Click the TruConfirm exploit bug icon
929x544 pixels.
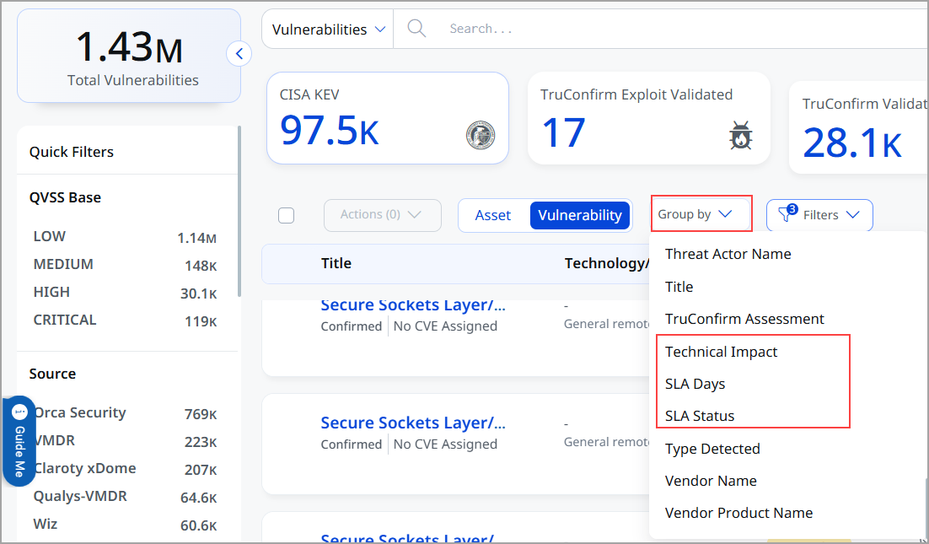click(741, 135)
